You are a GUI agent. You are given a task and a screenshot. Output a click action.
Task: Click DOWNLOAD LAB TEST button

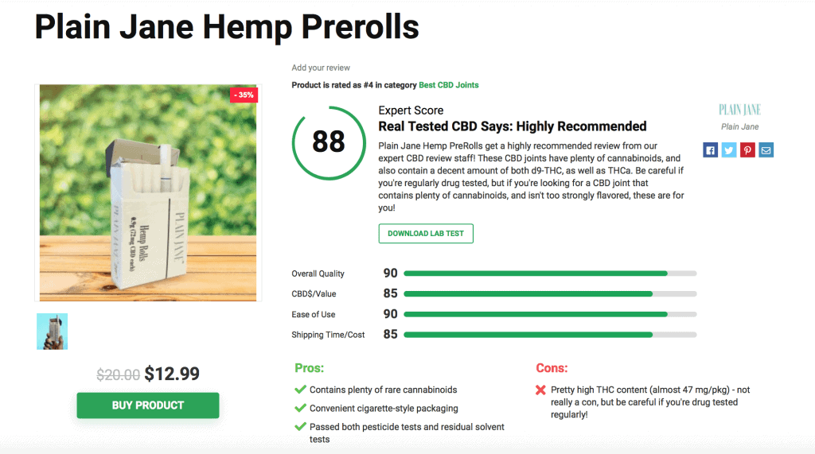(x=426, y=234)
